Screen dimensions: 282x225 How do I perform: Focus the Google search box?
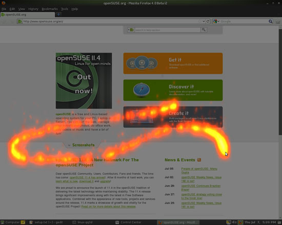point(244,21)
